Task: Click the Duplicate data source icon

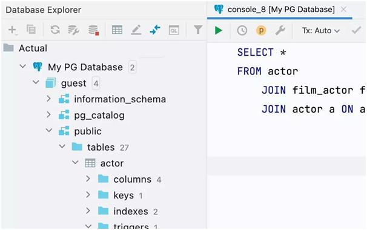Action: (31, 30)
